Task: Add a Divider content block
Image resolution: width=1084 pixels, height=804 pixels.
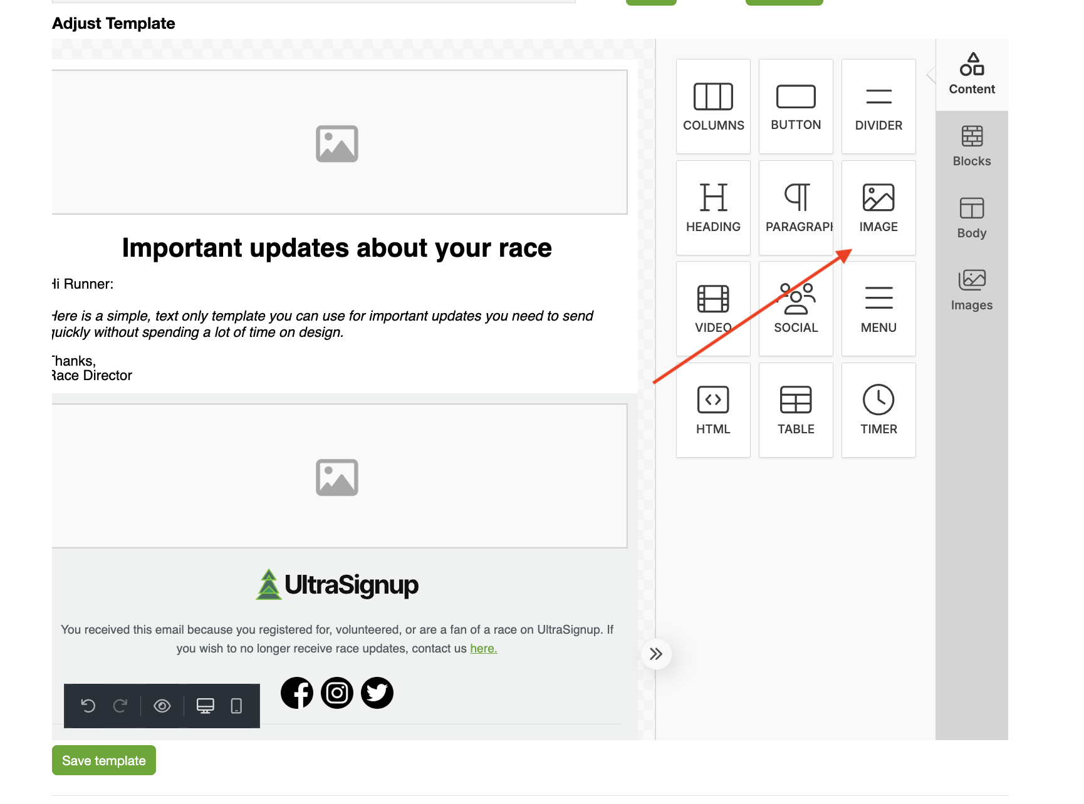Action: click(878, 106)
